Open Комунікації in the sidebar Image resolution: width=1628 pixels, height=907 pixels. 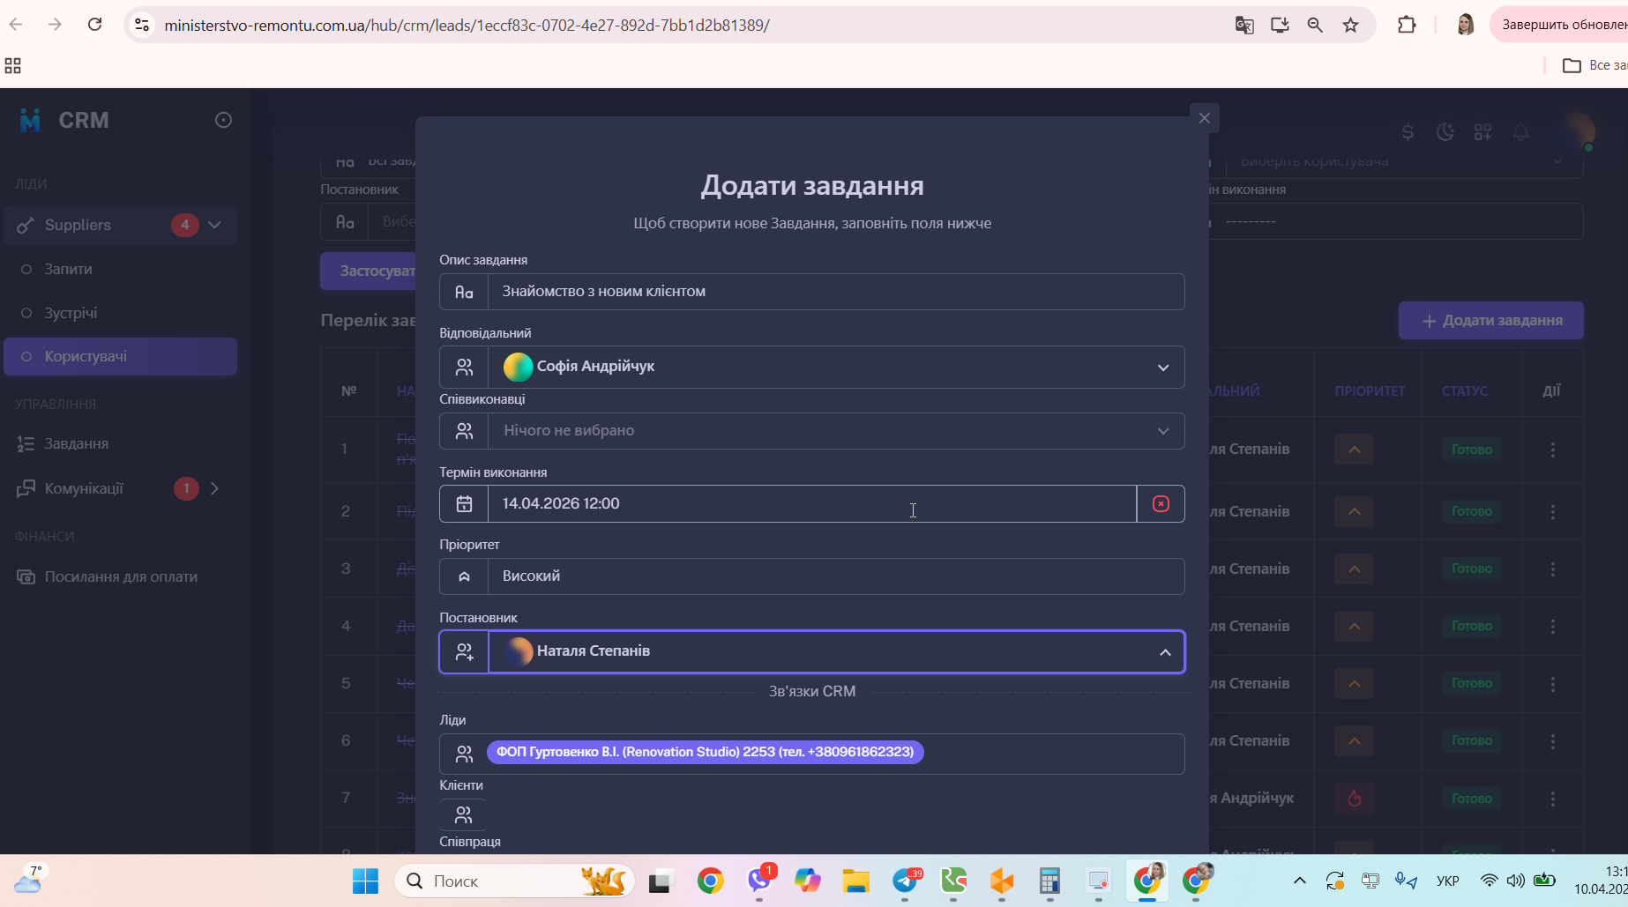84,488
